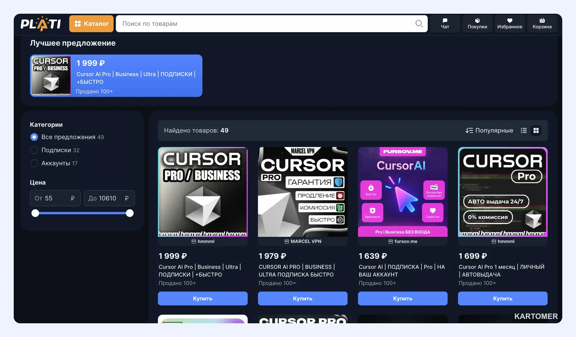
Task: Open the Популярные sort dropdown
Action: [x=489, y=131]
